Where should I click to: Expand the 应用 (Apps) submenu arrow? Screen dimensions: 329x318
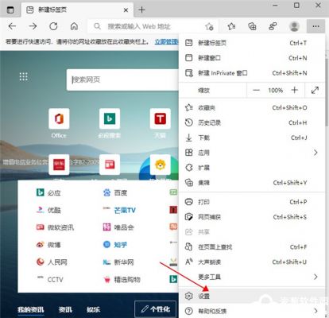[x=315, y=153]
